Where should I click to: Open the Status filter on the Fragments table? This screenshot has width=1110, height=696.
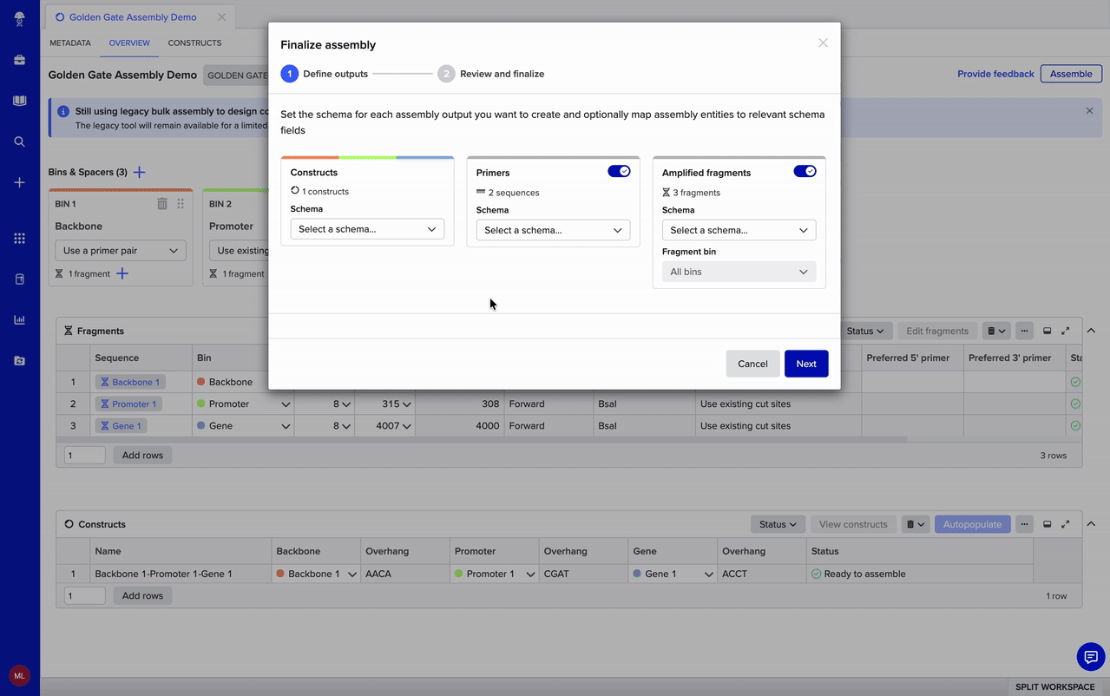coord(866,331)
